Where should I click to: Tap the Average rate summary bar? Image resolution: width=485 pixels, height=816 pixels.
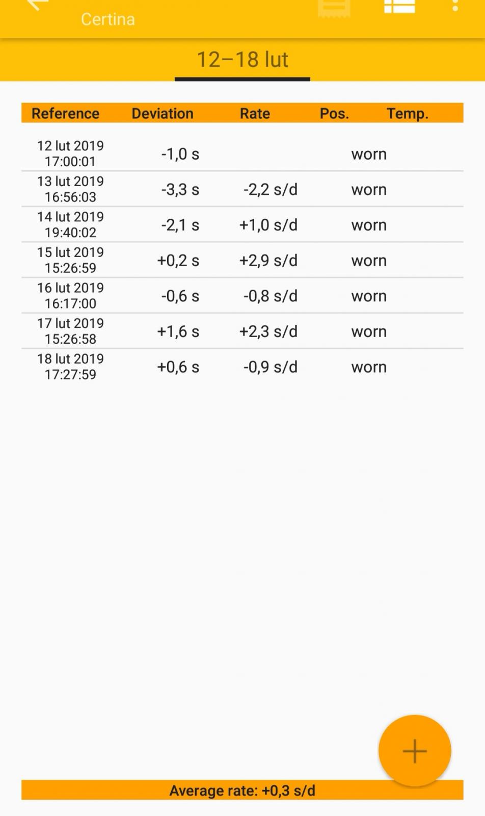click(242, 790)
